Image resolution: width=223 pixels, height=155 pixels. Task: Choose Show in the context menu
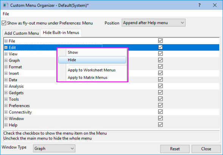click(x=92, y=52)
